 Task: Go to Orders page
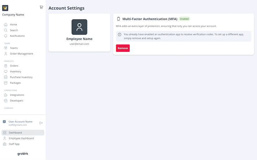tap(14, 66)
